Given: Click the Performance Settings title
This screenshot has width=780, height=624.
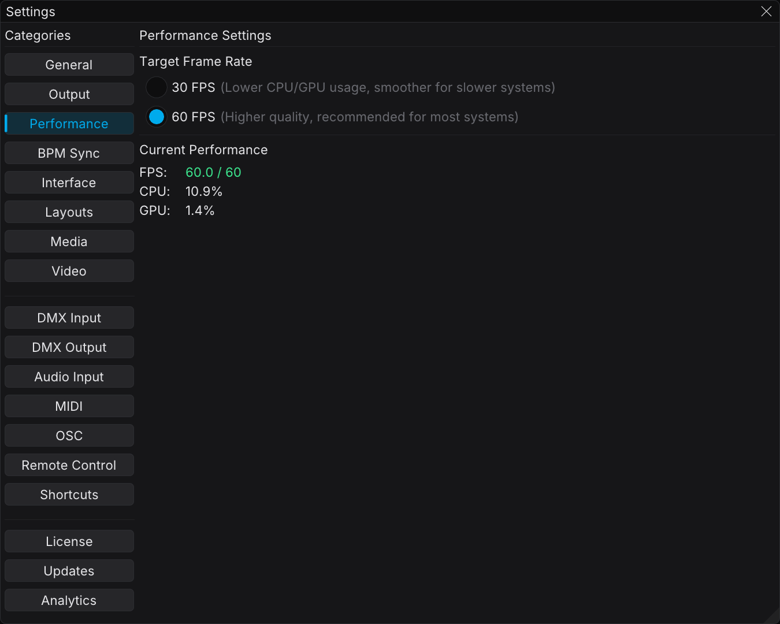Looking at the screenshot, I should [206, 35].
